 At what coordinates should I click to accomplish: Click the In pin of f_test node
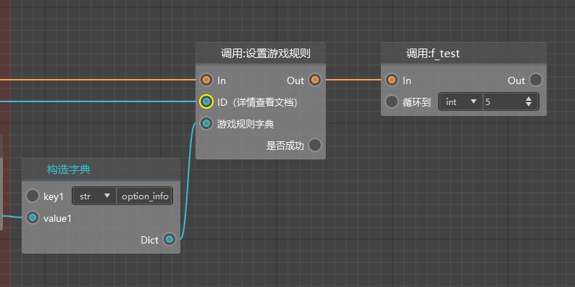(392, 80)
